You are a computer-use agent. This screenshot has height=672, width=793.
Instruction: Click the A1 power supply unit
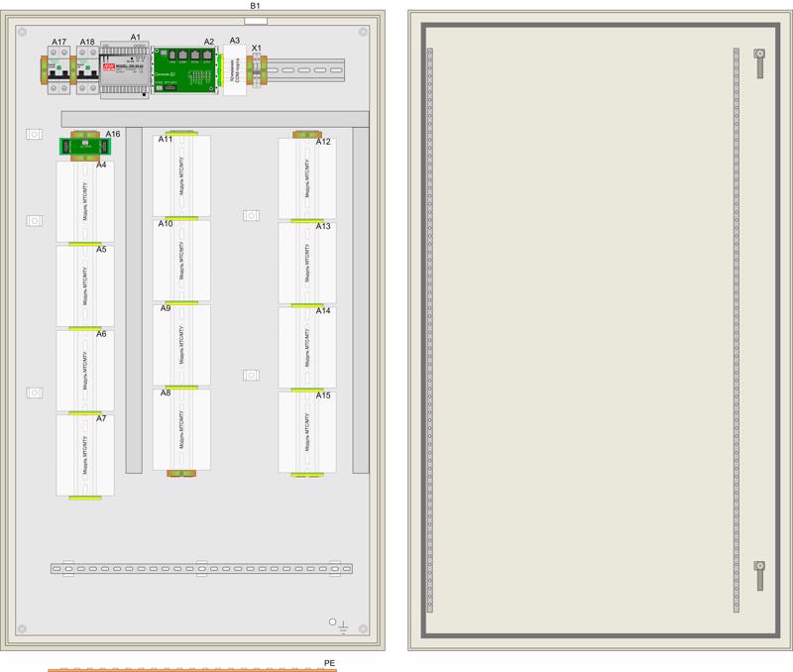pyautogui.click(x=126, y=71)
